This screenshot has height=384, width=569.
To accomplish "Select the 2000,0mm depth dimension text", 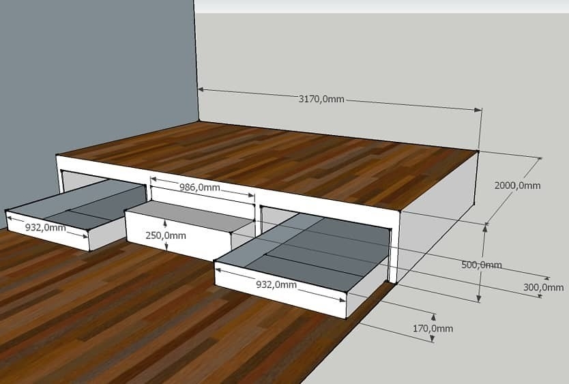I will pyautogui.click(x=517, y=186).
